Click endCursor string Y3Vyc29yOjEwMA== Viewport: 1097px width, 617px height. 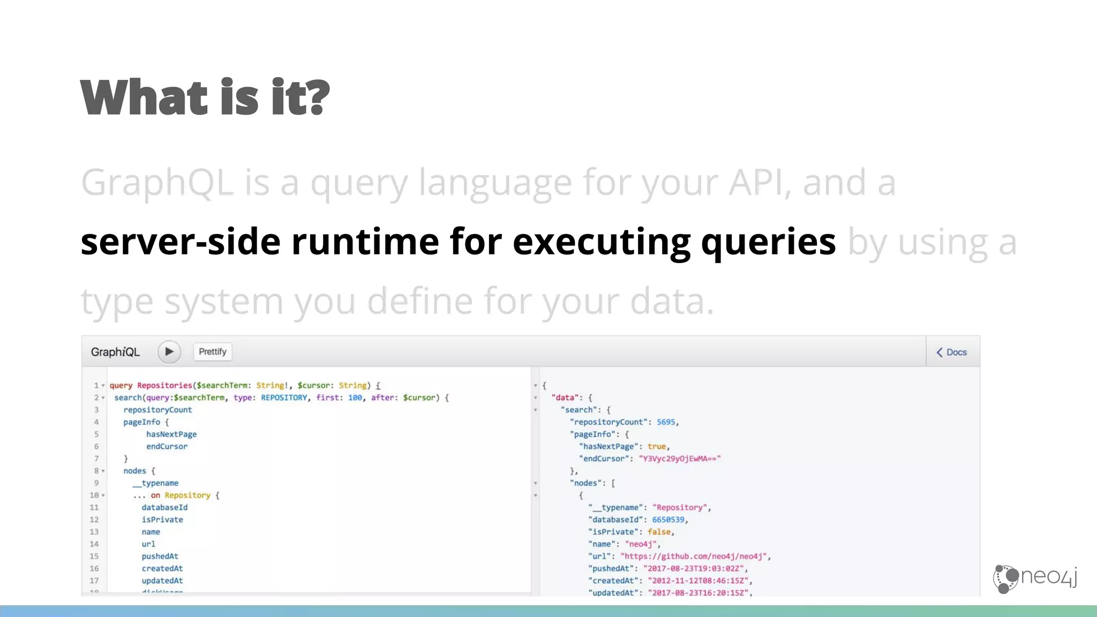click(680, 459)
